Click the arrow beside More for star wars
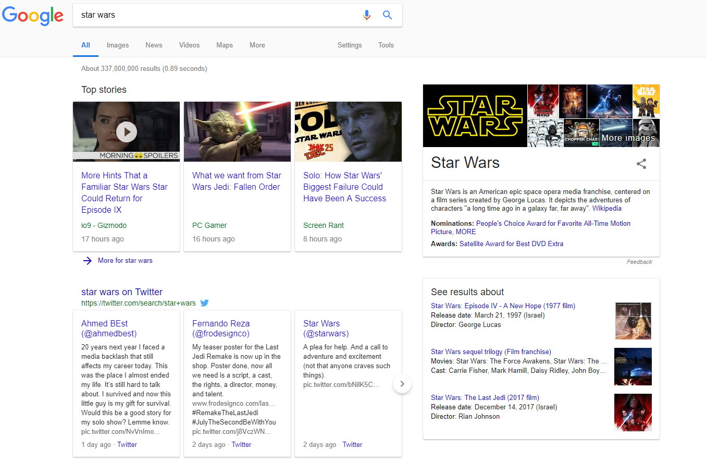This screenshot has height=473, width=706. click(x=88, y=261)
